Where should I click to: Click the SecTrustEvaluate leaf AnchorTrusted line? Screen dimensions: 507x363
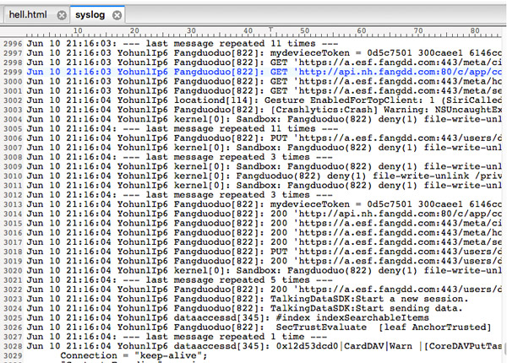259,328
